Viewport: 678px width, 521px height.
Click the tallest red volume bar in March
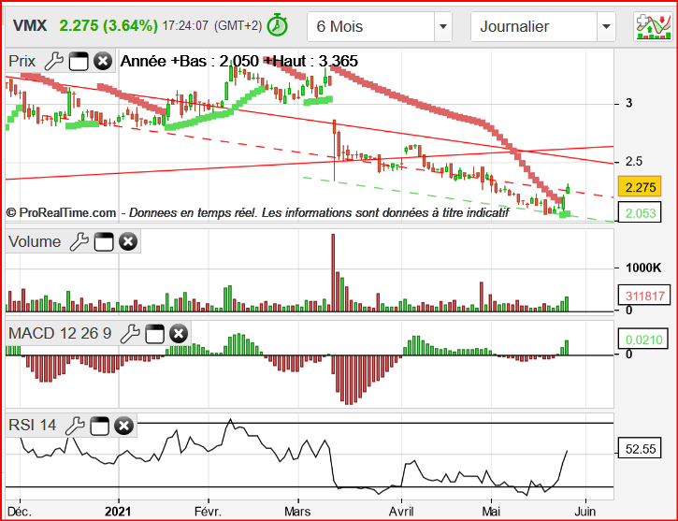333,272
